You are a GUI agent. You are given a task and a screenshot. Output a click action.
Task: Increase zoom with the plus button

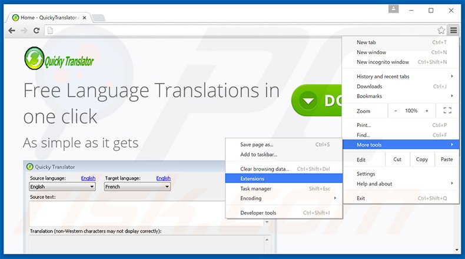[427, 111]
